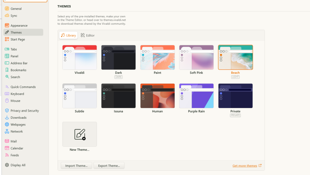310x175 pixels.
Task: Click the Import Theme button
Action: (76, 165)
